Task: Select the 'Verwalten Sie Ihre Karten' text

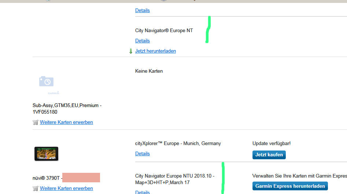Action: click(278, 176)
